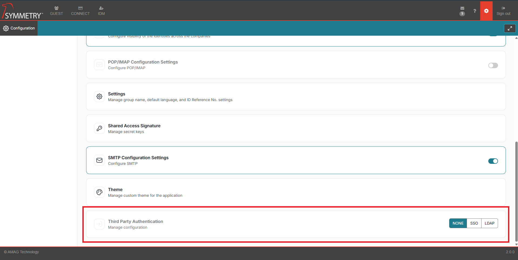Click the SMTP envelope icon
Image resolution: width=518 pixels, height=260 pixels.
coord(99,160)
